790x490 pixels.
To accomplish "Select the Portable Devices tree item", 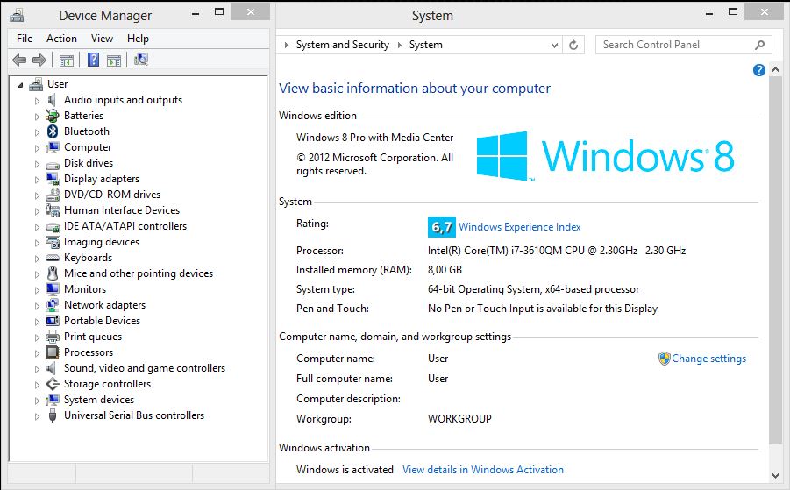I will point(102,321).
